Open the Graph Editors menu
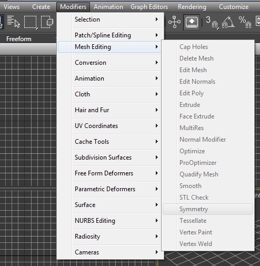The height and width of the screenshot is (266, 260). pyautogui.click(x=149, y=7)
